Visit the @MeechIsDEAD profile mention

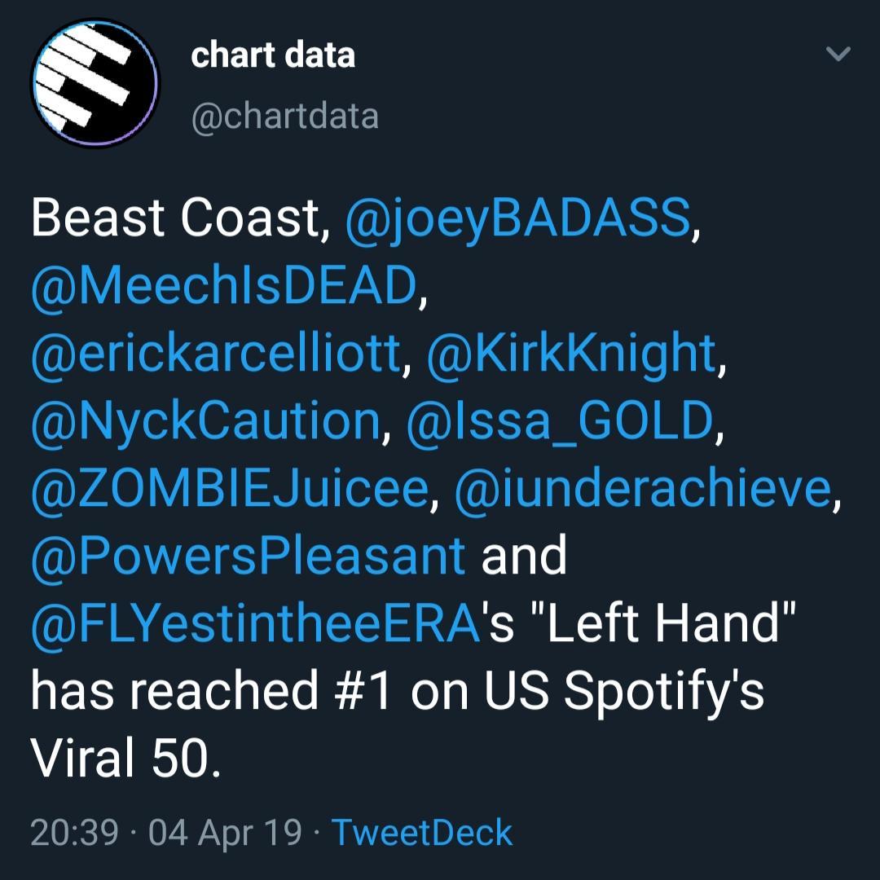coord(222,285)
